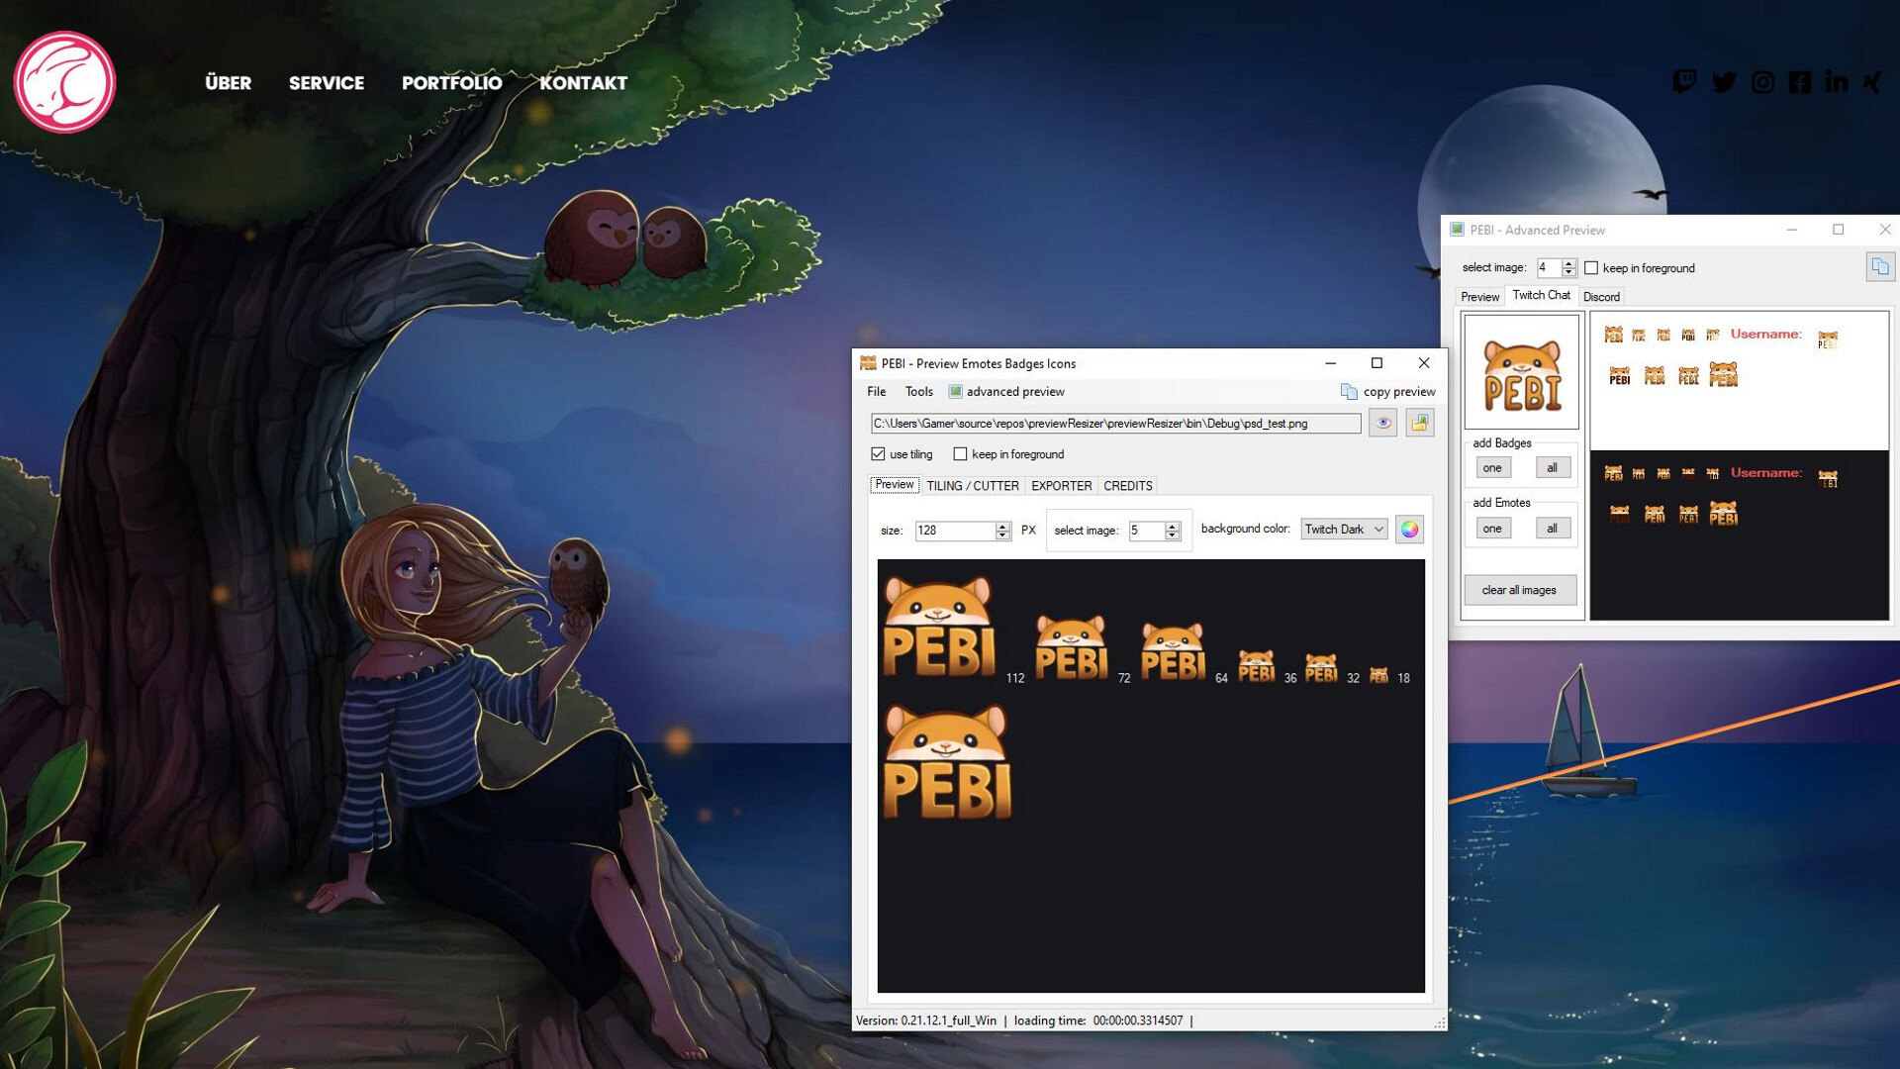The height and width of the screenshot is (1069, 1900).
Task: Enable keep in foreground in Advanced Preview
Action: tap(1590, 267)
